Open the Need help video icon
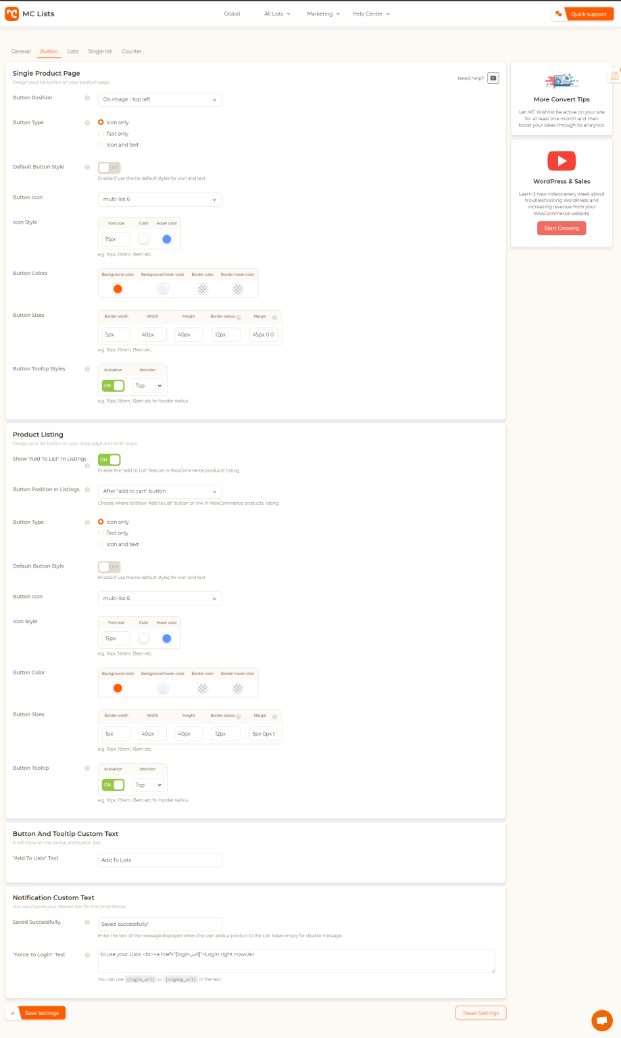The image size is (621, 1038). point(493,78)
